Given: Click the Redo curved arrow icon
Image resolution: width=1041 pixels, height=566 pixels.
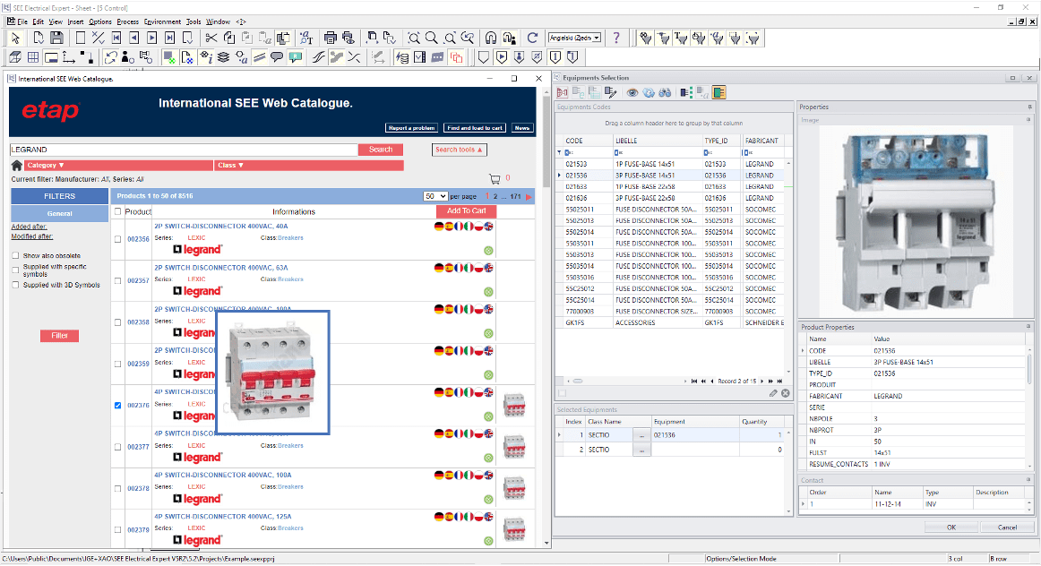Looking at the screenshot, I should tap(530, 38).
